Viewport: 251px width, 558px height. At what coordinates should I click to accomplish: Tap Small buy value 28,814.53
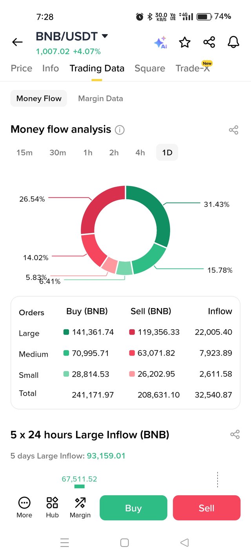91,374
